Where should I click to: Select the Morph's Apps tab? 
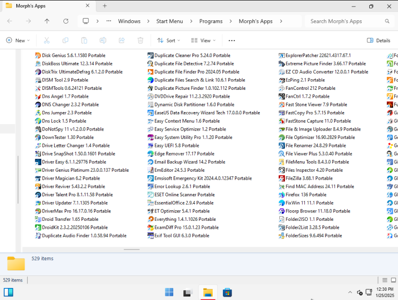[x=48, y=6]
